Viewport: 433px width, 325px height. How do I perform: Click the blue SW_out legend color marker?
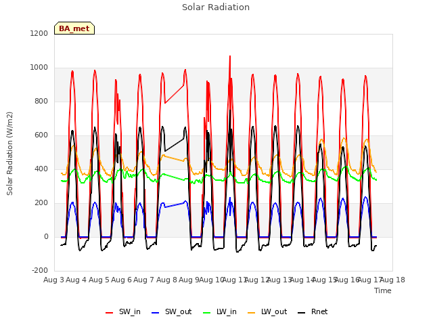pyautogui.click(x=156, y=313)
